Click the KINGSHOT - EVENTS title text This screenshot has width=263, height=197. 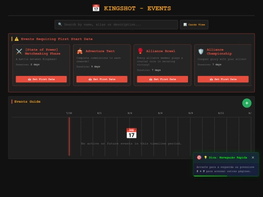137,8
